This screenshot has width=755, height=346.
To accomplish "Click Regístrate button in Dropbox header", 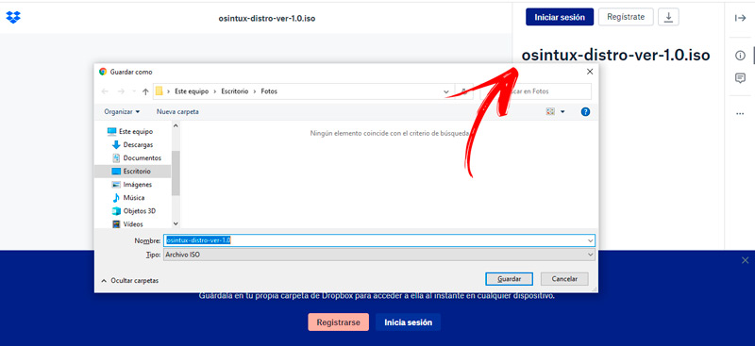I will coord(626,17).
